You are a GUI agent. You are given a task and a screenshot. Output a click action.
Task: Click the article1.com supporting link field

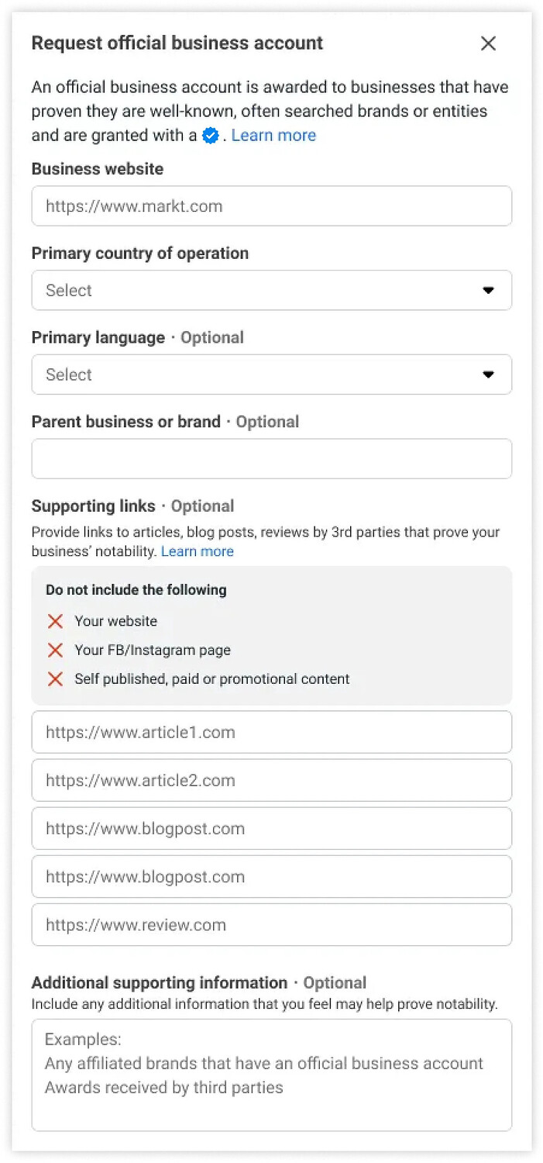[271, 732]
